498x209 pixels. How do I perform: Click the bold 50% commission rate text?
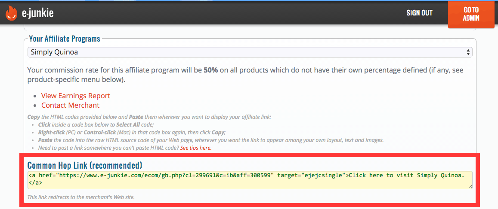click(x=210, y=70)
